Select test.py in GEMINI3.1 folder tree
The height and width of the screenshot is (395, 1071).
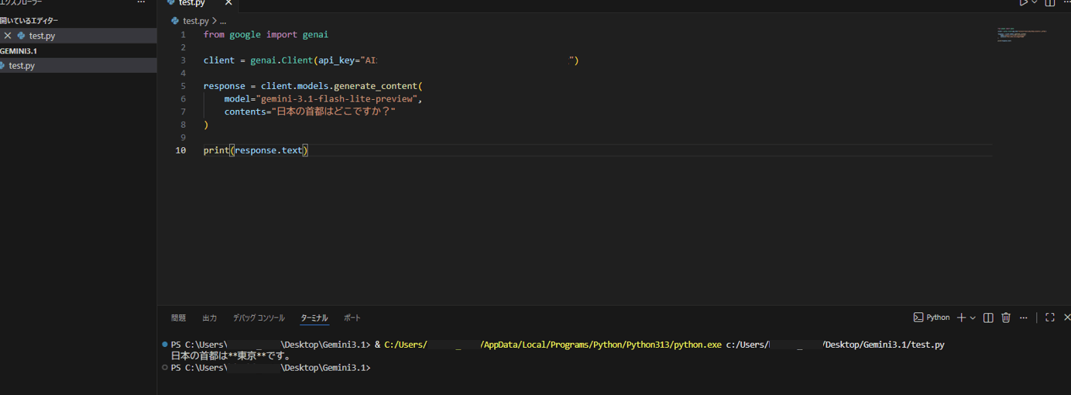(22, 66)
